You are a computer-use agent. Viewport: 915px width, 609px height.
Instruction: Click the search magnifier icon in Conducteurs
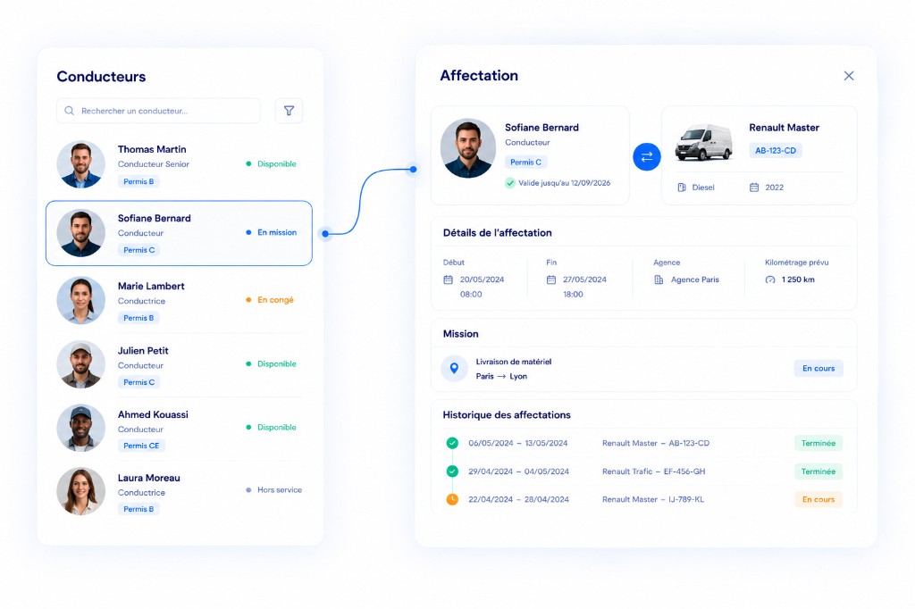tap(70, 111)
